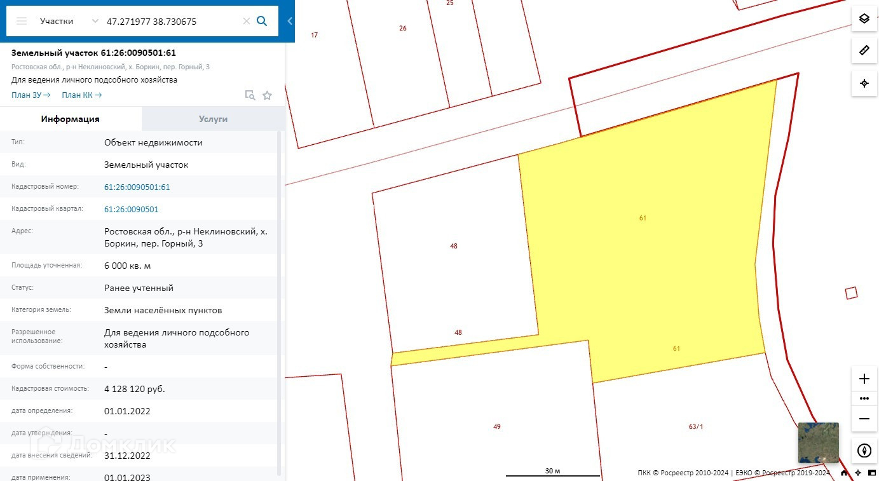This screenshot has width=879, height=481.
Task: Open the map layers panel
Action: 864,18
